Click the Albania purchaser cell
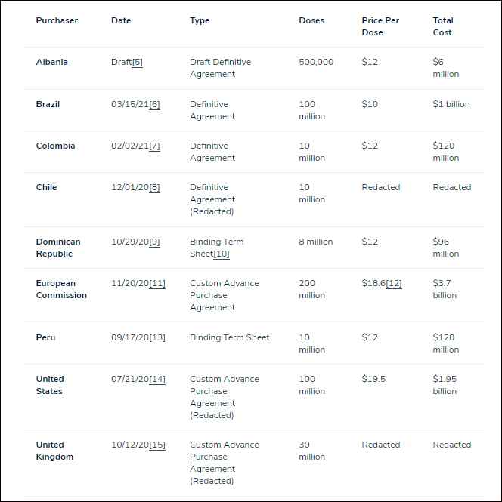The image size is (502, 502). click(52, 63)
